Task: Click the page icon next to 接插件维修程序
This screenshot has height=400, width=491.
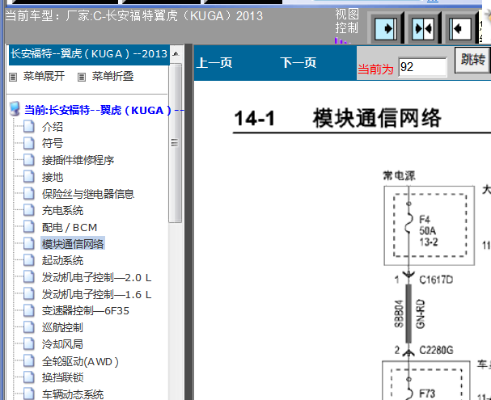Action: (29, 160)
